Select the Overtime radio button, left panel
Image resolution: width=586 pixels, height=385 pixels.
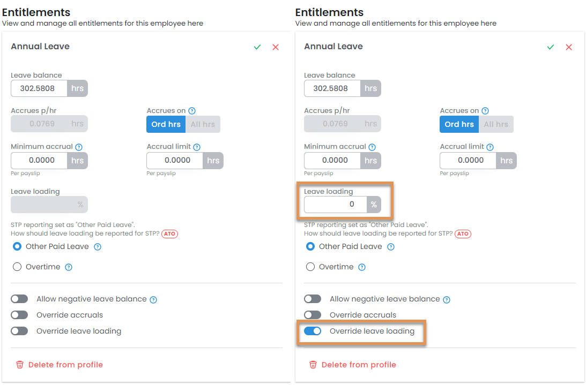pos(17,267)
